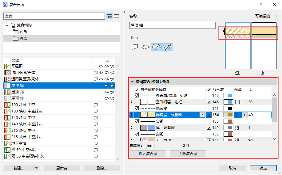Click gray pen swatch of 膜 - 防潮层 row
The height and width of the screenshot is (175, 282).
[x=228, y=128]
